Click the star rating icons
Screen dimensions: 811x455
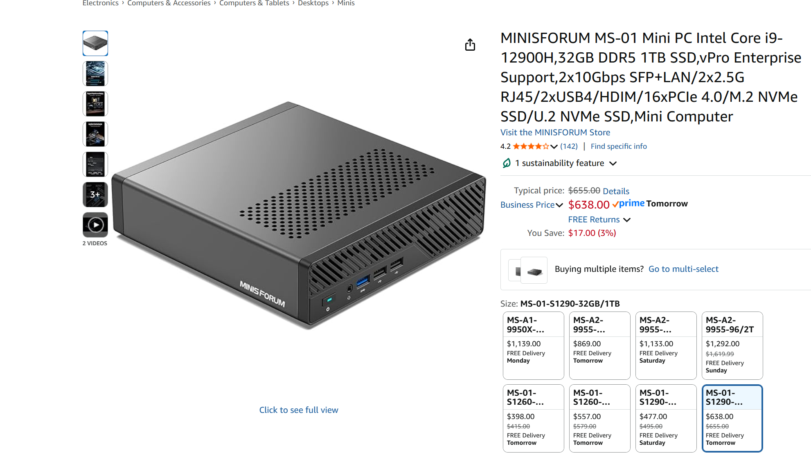click(531, 146)
